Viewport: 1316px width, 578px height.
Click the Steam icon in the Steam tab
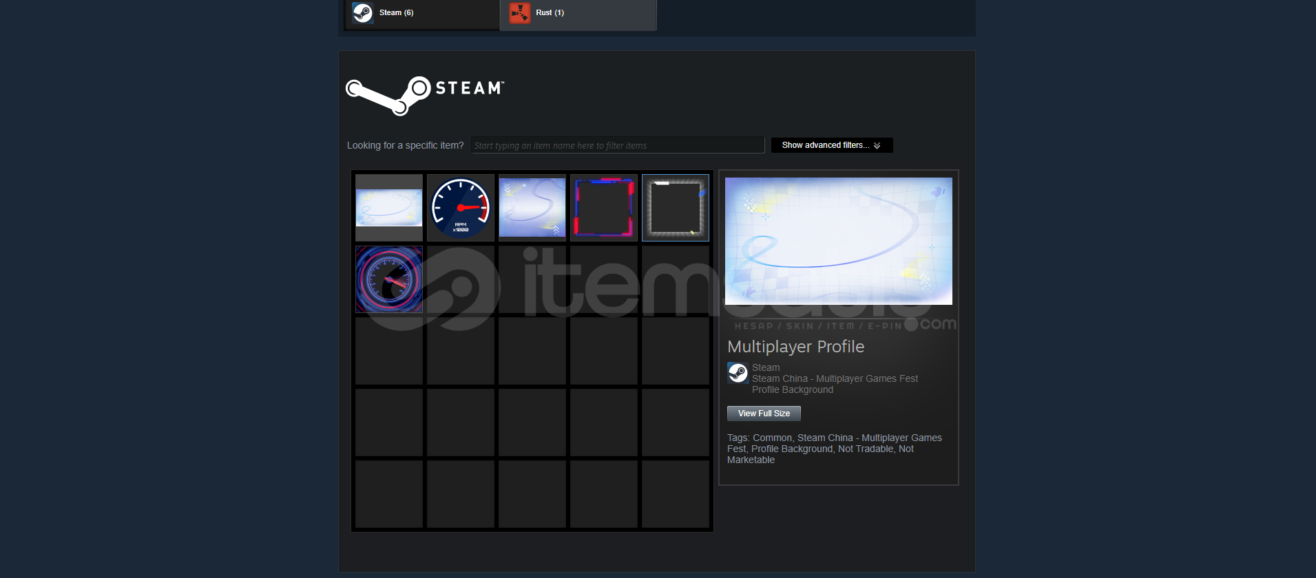tap(363, 13)
